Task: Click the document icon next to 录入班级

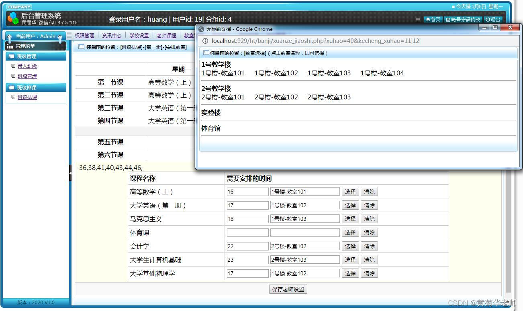Action: pos(13,66)
